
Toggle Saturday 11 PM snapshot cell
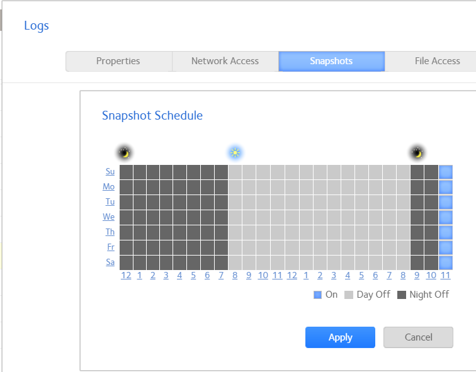446,262
